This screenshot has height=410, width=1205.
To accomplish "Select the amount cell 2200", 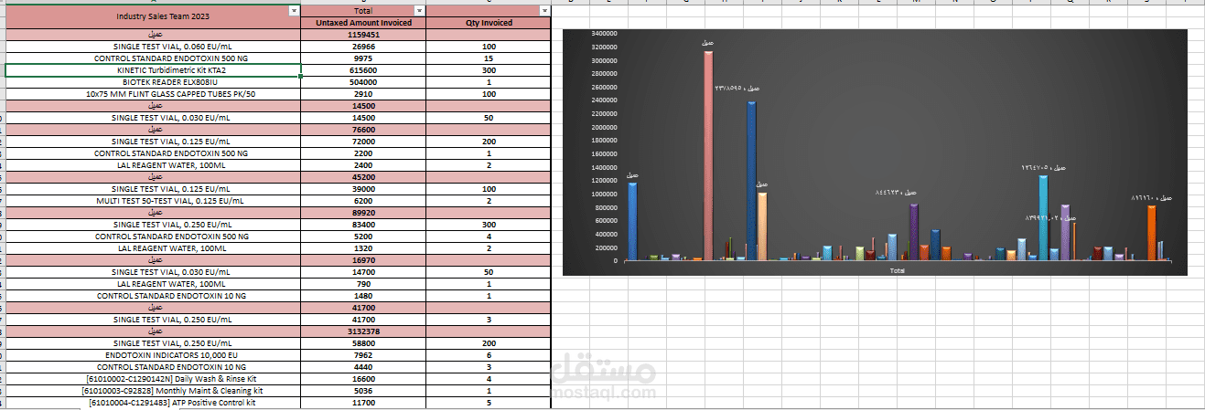I will tap(363, 153).
